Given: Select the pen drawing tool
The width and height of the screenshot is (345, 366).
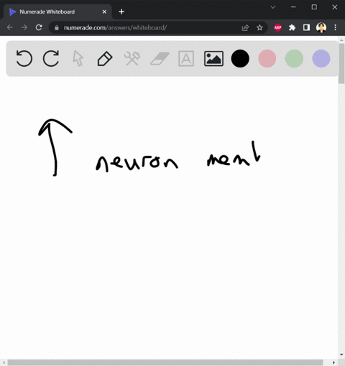Looking at the screenshot, I should pos(105,58).
